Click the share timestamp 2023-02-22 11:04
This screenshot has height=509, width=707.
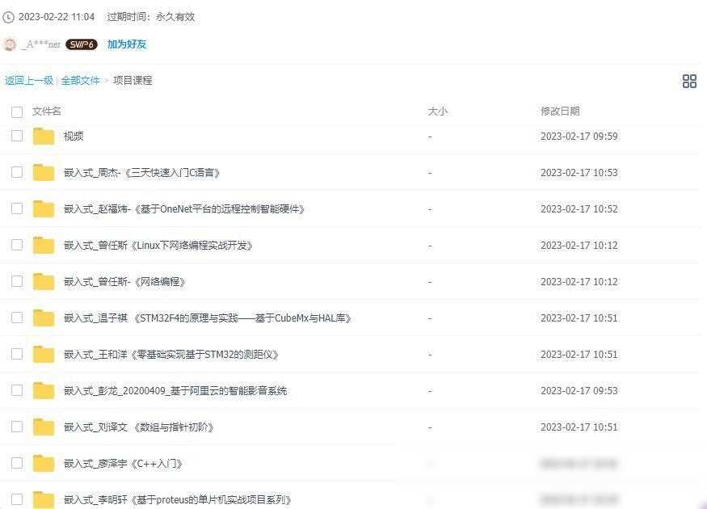pyautogui.click(x=57, y=17)
